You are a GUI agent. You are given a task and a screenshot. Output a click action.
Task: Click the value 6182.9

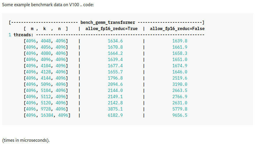point(115,116)
